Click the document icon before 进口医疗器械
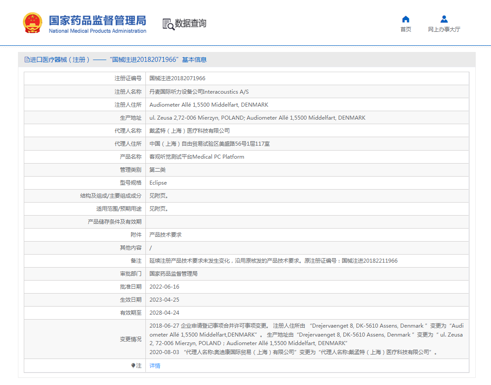This screenshot has width=491, height=385. 27,60
